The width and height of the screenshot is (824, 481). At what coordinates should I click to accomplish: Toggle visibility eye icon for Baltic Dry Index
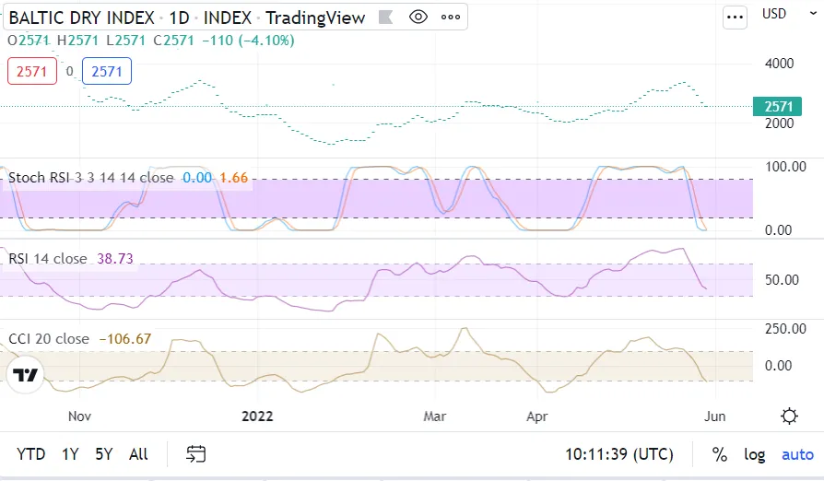click(418, 18)
